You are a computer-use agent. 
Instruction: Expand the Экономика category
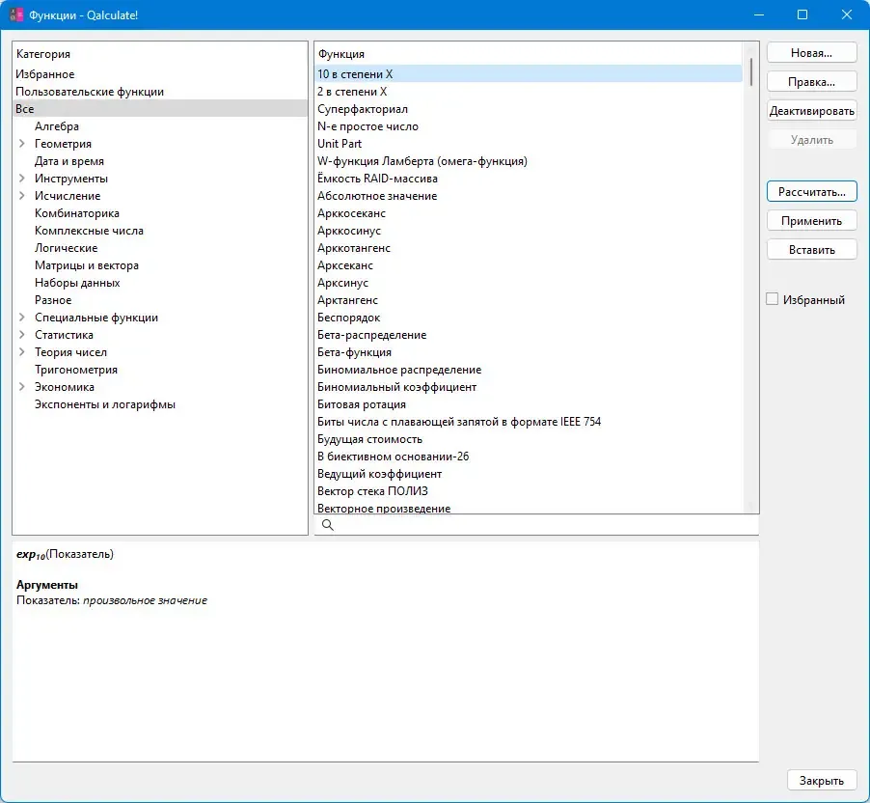pyautogui.click(x=21, y=386)
